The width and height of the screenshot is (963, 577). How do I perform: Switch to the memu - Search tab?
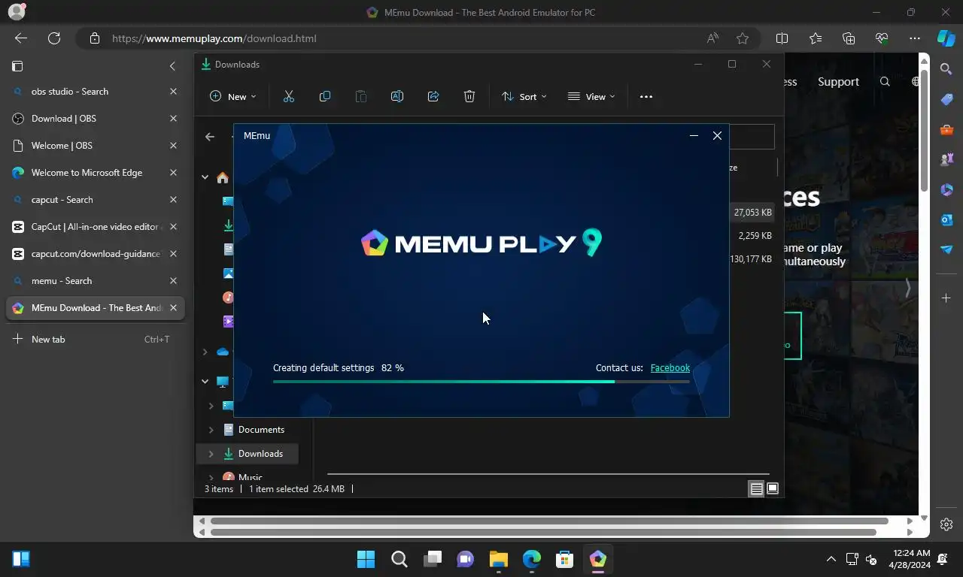click(x=95, y=281)
